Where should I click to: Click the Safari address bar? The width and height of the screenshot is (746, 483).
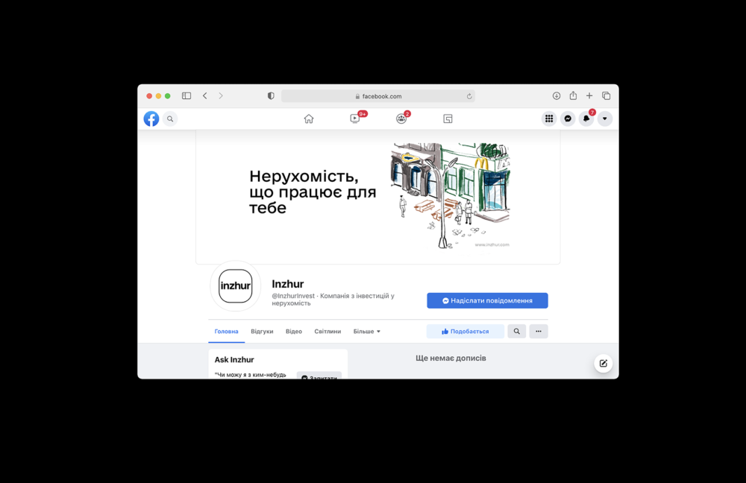tap(378, 96)
